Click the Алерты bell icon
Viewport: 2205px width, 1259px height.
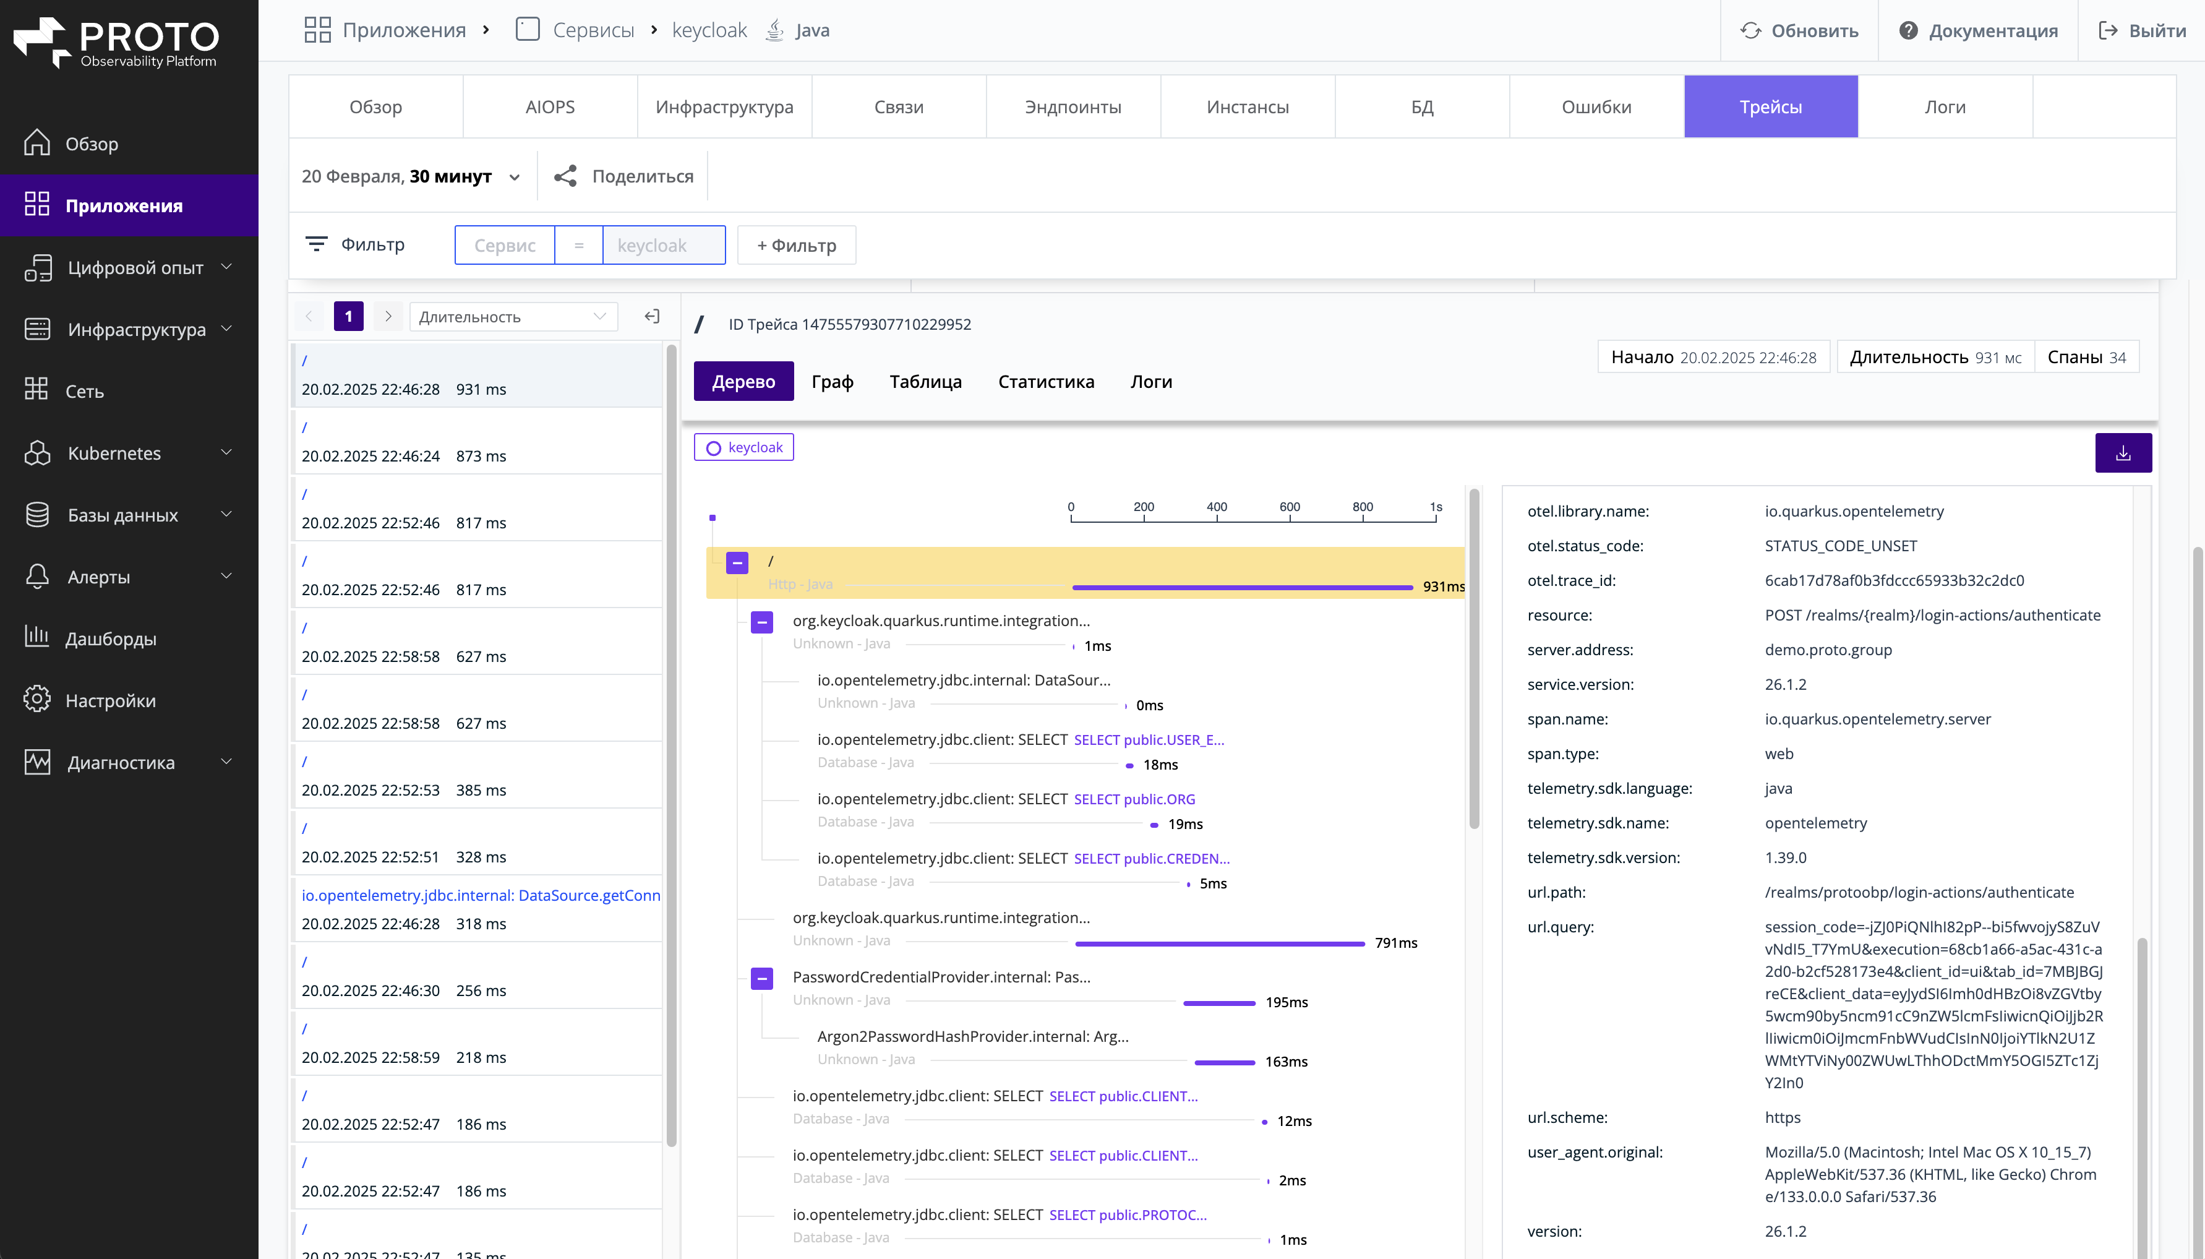37,576
